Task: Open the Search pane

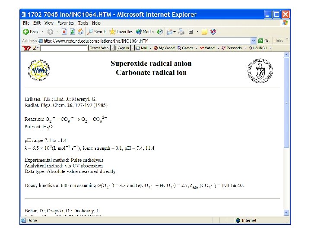Action: 97,31
